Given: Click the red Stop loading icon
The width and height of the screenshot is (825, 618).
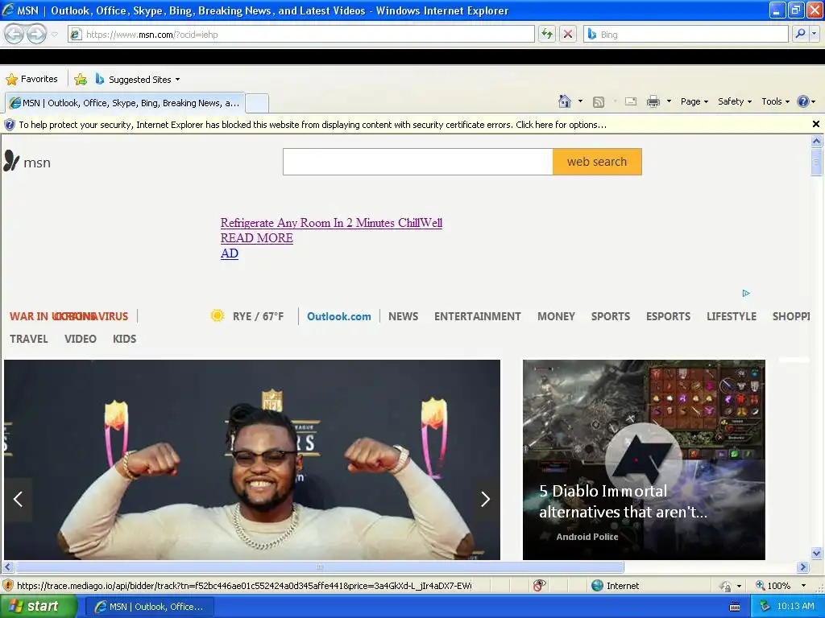Looking at the screenshot, I should click(x=568, y=34).
